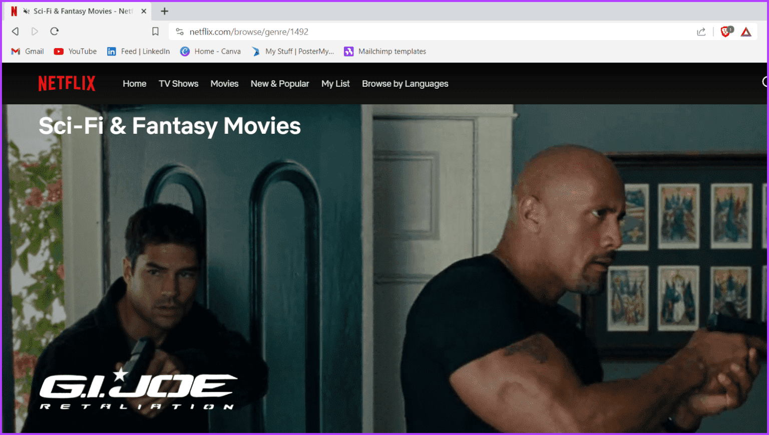Click the muted tab audio icon
769x435 pixels.
(27, 11)
